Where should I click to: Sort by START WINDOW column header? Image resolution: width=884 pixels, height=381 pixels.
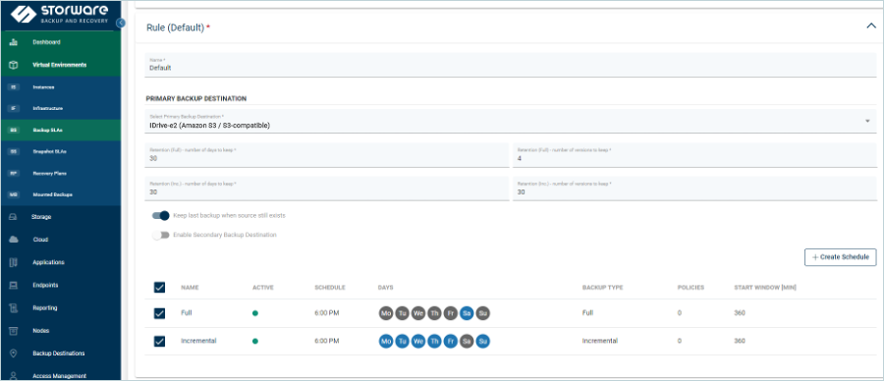[x=765, y=288]
